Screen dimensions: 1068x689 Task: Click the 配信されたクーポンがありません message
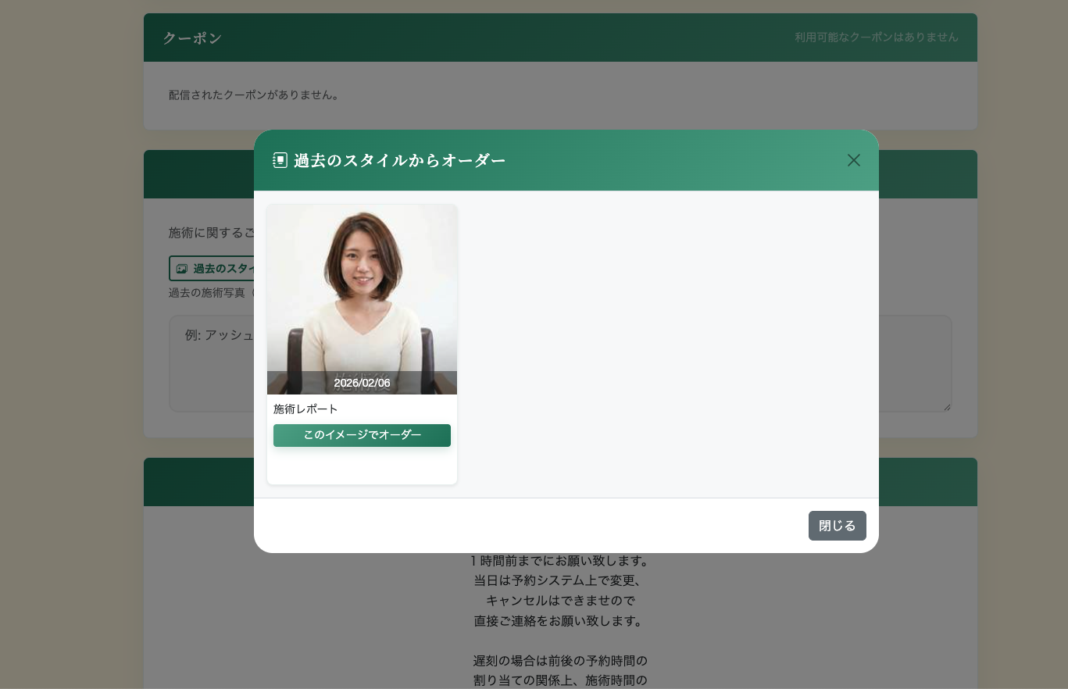click(x=254, y=95)
